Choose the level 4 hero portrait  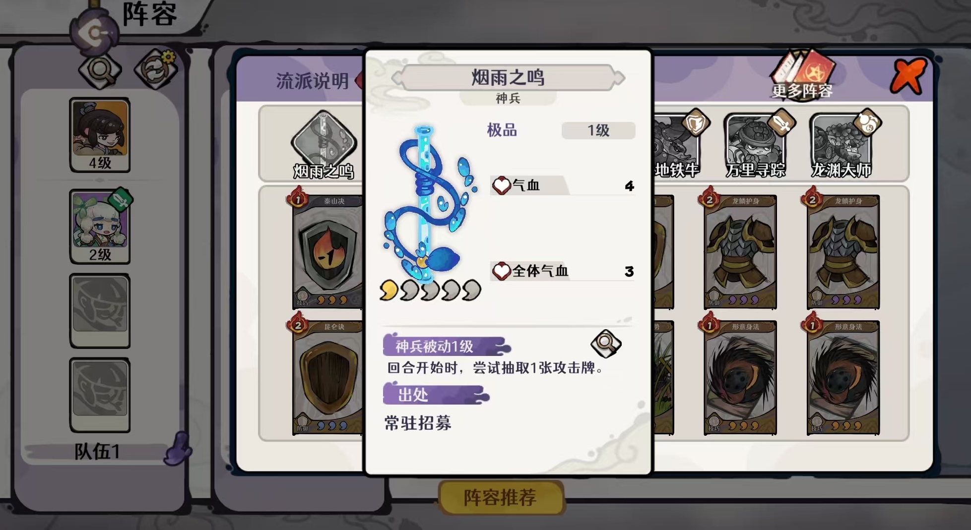click(100, 135)
